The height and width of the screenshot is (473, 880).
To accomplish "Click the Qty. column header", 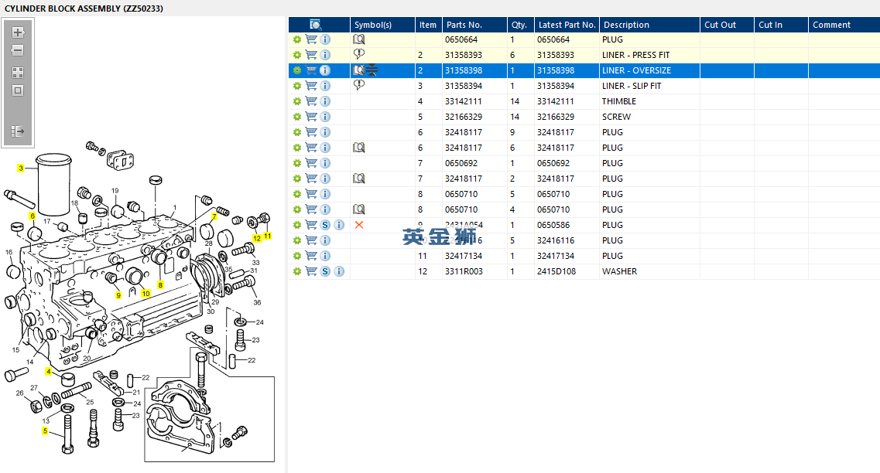I will (x=519, y=25).
